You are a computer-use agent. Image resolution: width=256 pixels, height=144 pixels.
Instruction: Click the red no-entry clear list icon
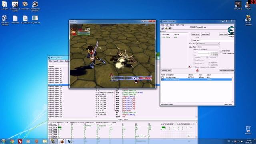tap(197, 70)
